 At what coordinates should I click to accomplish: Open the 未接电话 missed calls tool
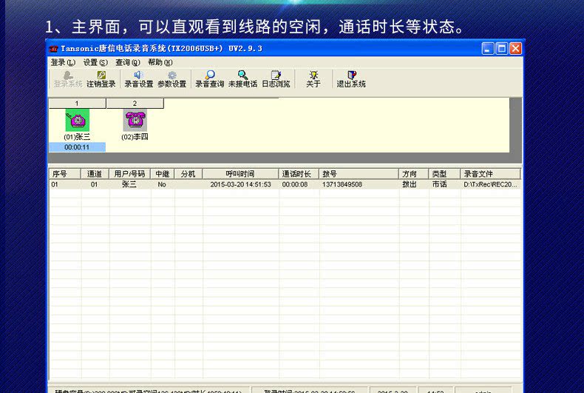coord(242,79)
